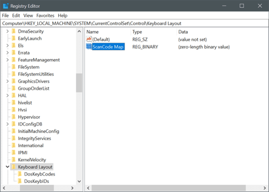The image size is (269, 192).
Task: Expand the Errata key
Action: pos(8,53)
